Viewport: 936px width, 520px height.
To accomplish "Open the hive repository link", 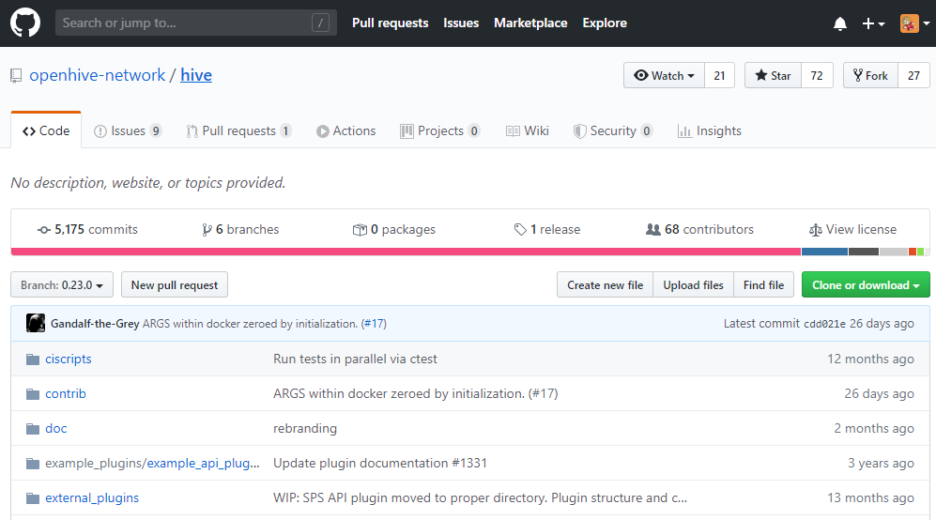I will tap(196, 75).
